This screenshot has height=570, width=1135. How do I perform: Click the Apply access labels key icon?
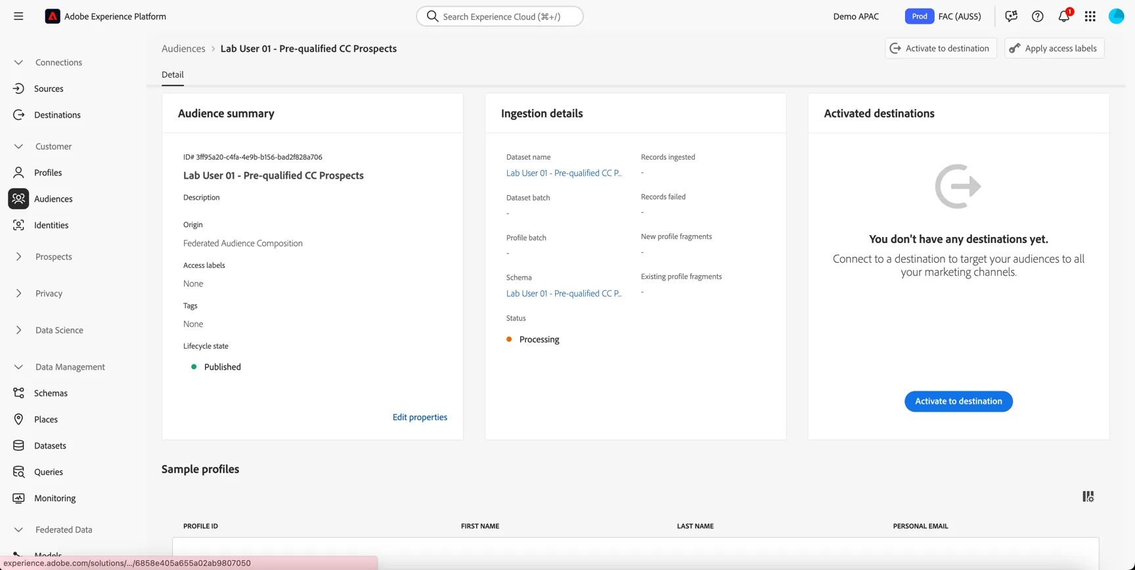1015,49
